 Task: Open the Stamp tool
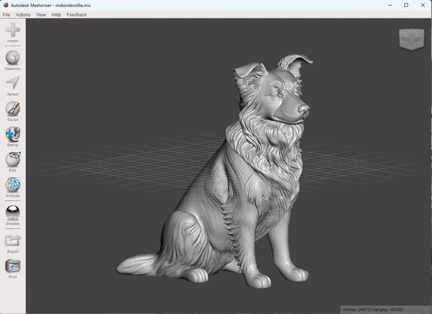[13, 137]
